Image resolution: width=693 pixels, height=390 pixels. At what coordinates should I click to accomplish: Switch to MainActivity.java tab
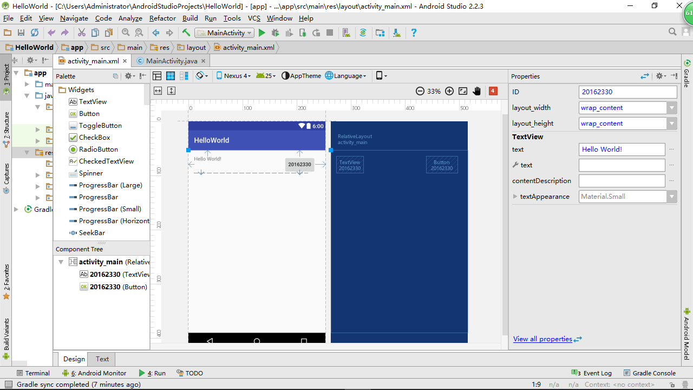(172, 61)
